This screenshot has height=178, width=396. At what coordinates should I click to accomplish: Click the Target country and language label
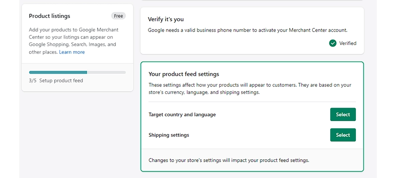(x=182, y=115)
